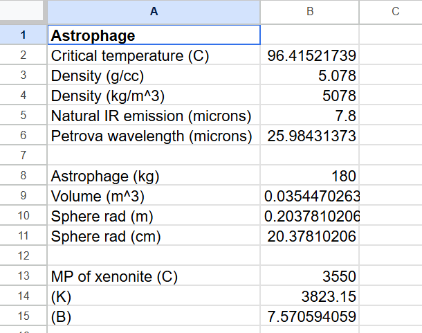
Task: Select the '(B)' label cell
Action: coord(154,316)
